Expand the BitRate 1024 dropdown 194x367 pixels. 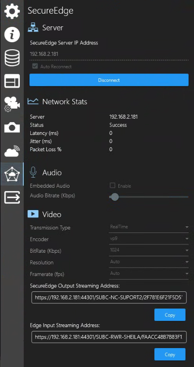[x=149, y=250]
